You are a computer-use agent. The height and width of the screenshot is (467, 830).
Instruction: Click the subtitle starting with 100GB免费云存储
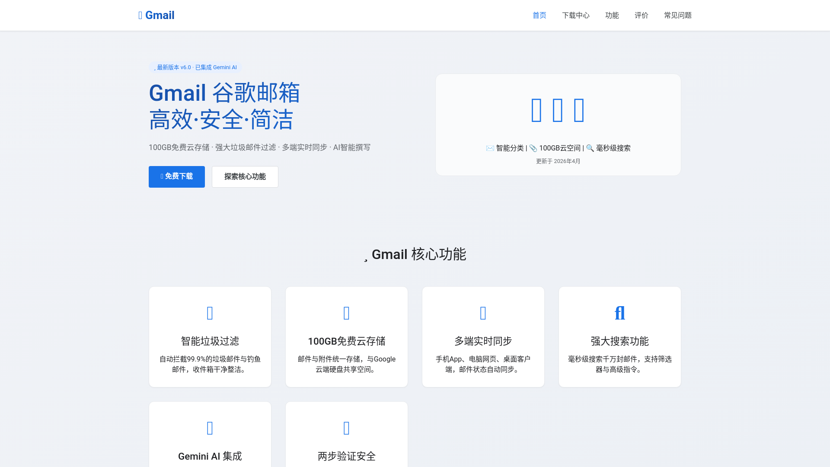[x=259, y=147]
